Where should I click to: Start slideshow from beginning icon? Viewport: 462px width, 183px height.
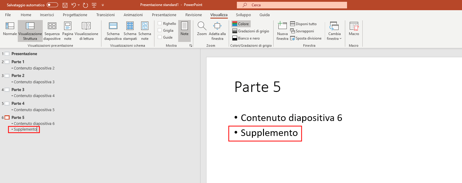94,5
